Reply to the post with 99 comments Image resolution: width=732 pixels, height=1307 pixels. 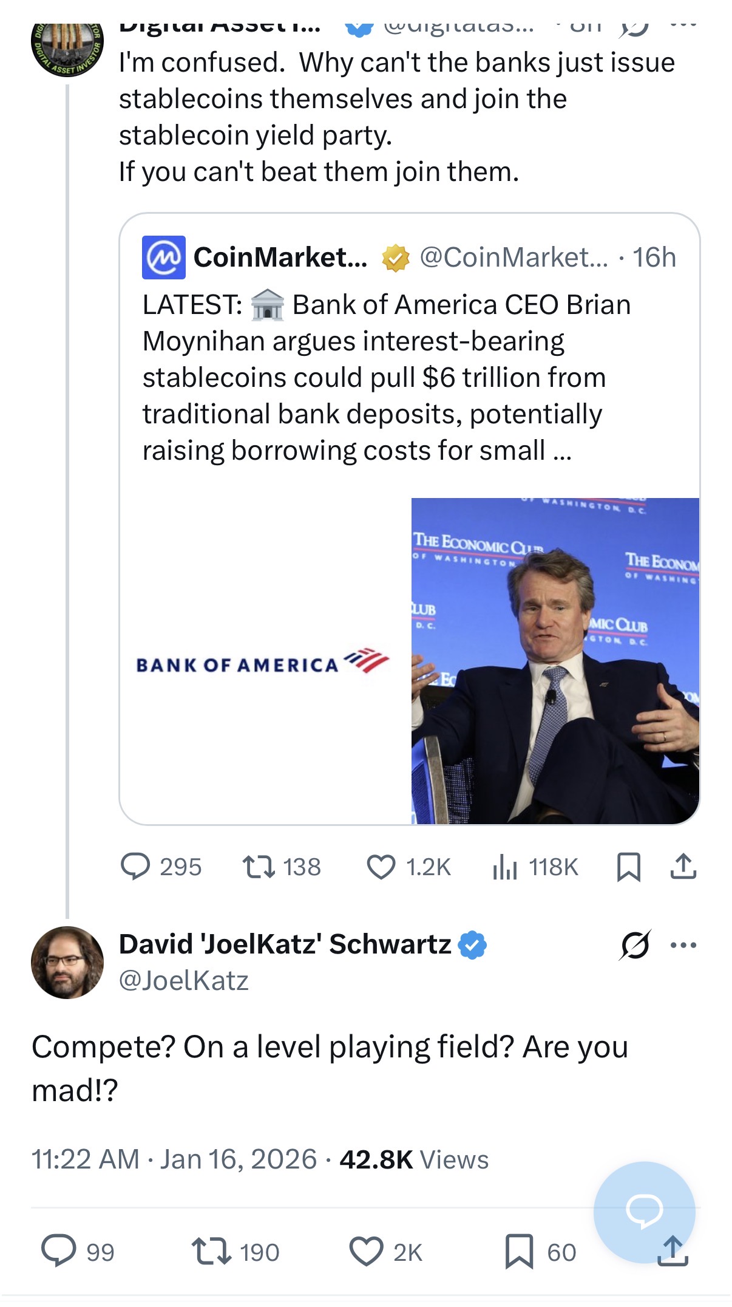pyautogui.click(x=78, y=1252)
